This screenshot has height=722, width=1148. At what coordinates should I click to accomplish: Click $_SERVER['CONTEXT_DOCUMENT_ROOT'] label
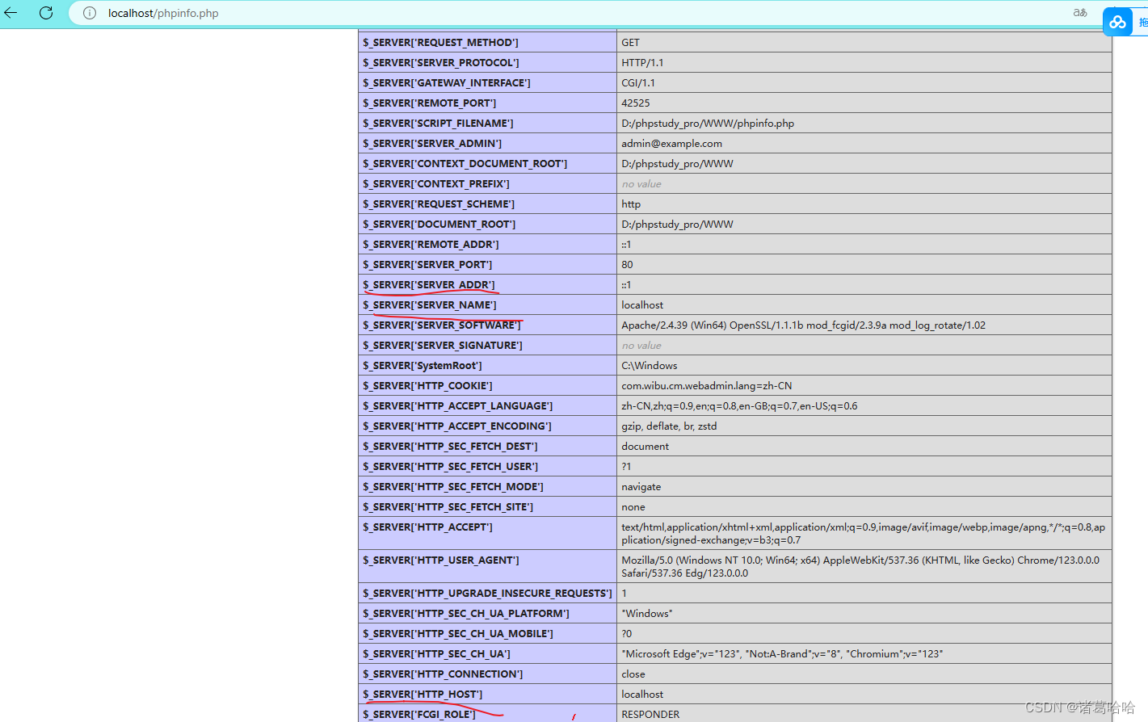point(465,163)
